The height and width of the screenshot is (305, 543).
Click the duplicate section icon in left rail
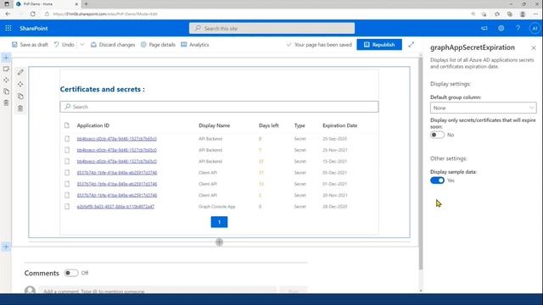(x=6, y=91)
